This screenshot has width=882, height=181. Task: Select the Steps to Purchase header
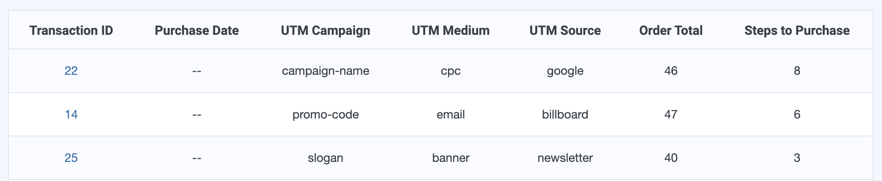point(797,30)
